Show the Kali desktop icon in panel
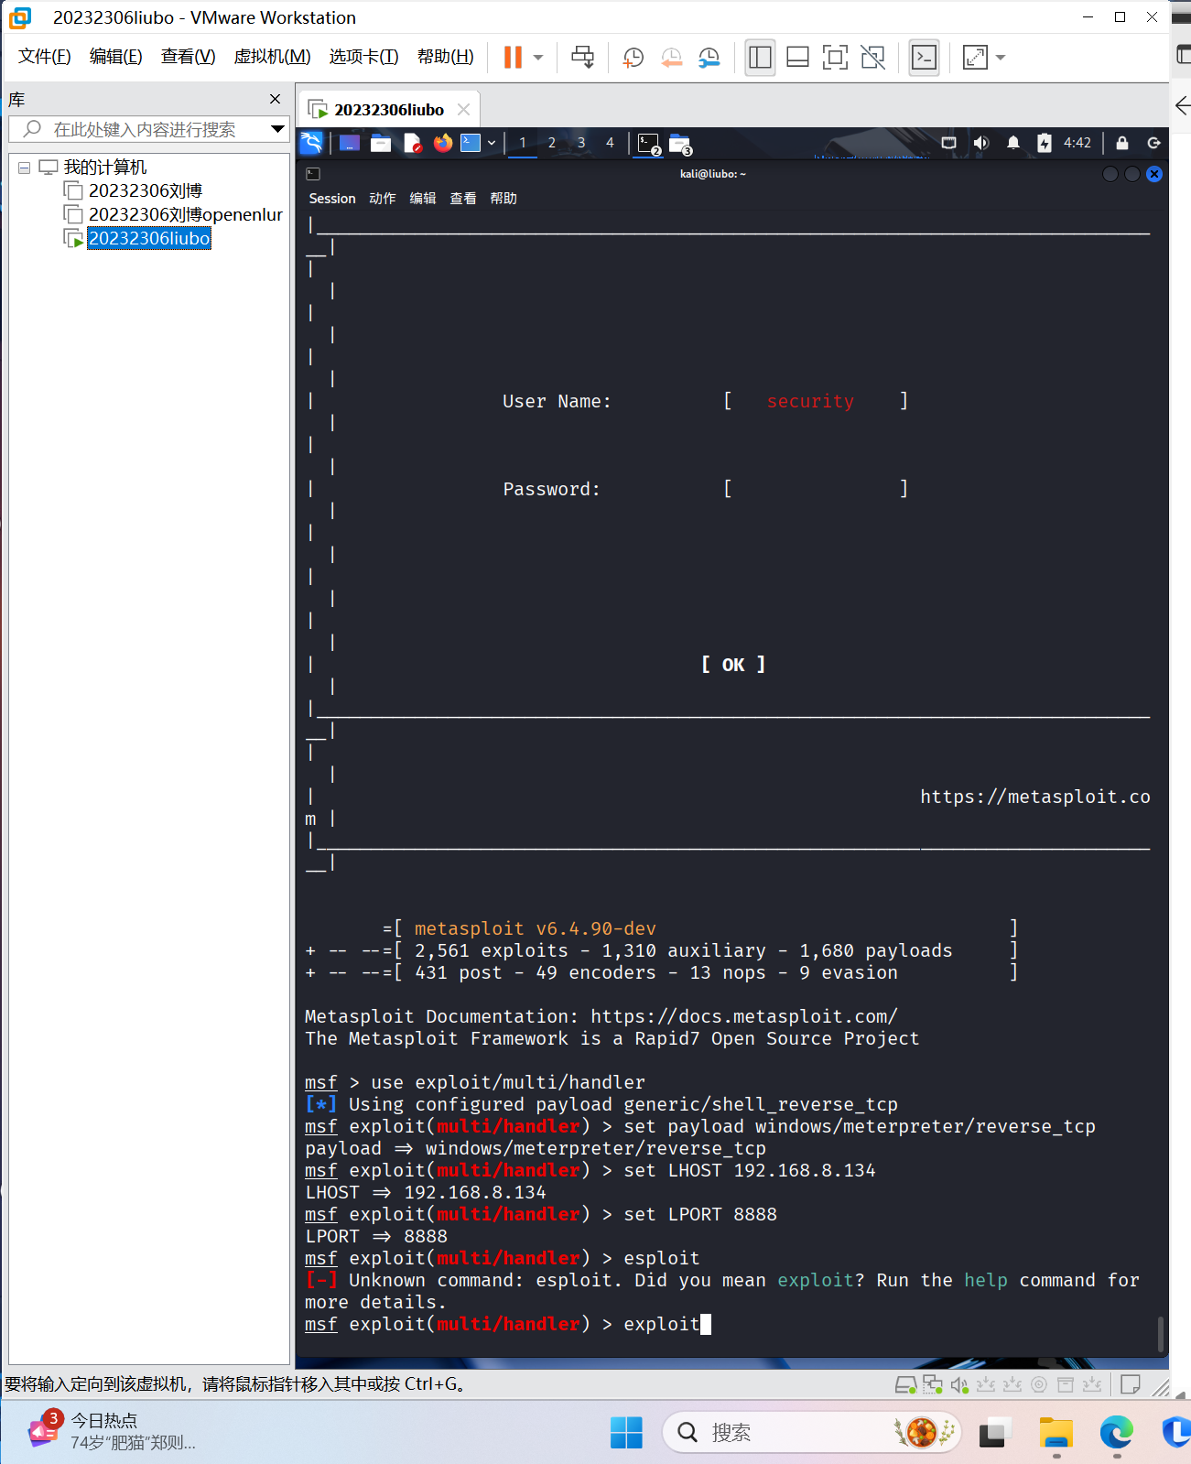The image size is (1191, 1464). click(x=350, y=143)
